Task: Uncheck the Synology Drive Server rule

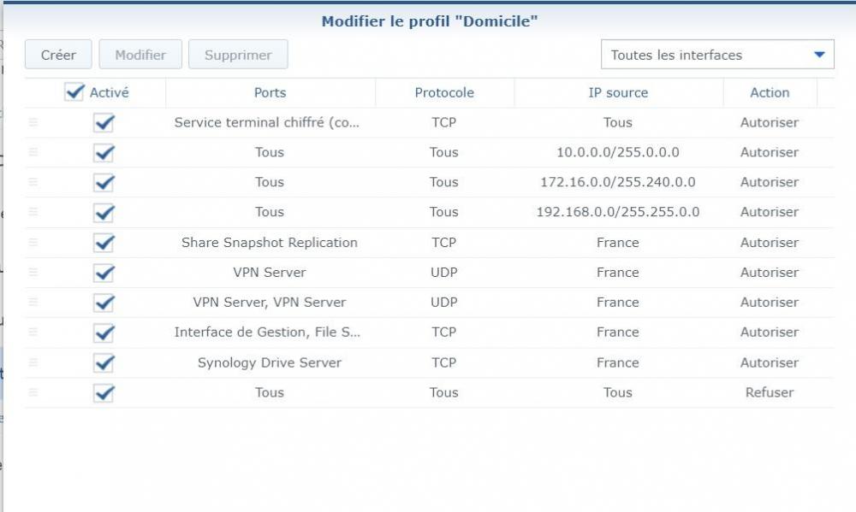Action: [104, 362]
